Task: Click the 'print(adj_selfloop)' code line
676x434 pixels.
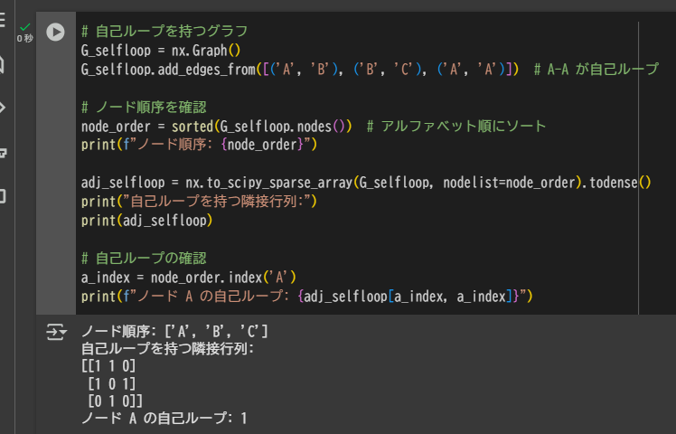Action: [146, 221]
